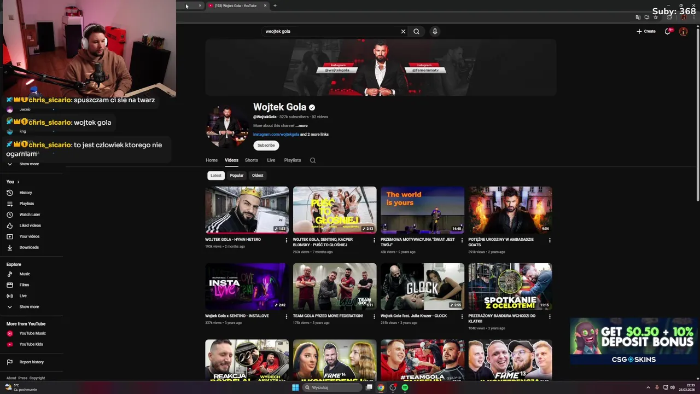Viewport: 700px width, 394px height.
Task: Open Copyright footer link
Action: click(x=37, y=378)
